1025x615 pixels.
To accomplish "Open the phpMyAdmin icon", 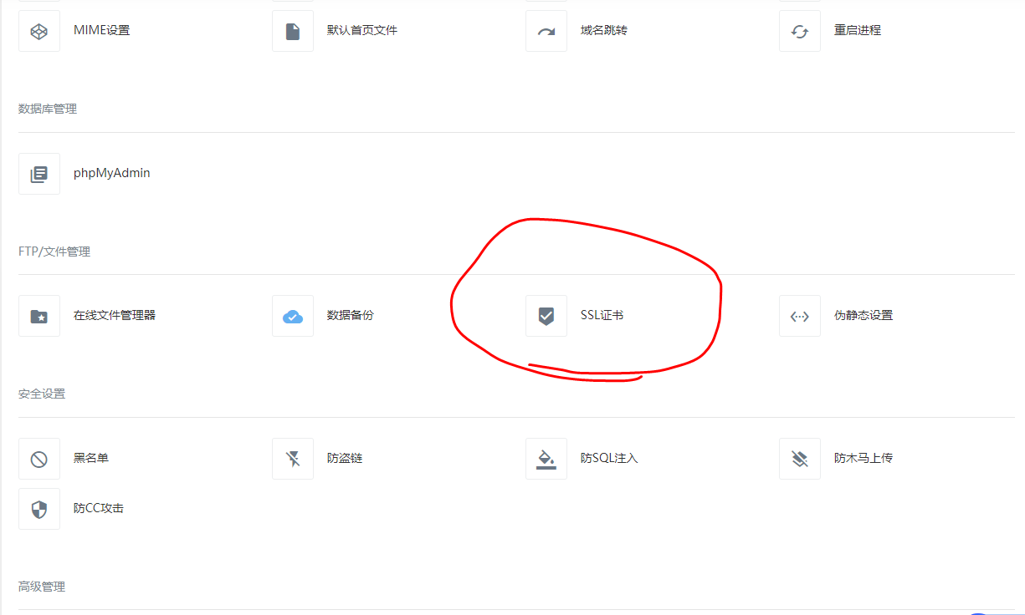I will pyautogui.click(x=39, y=174).
